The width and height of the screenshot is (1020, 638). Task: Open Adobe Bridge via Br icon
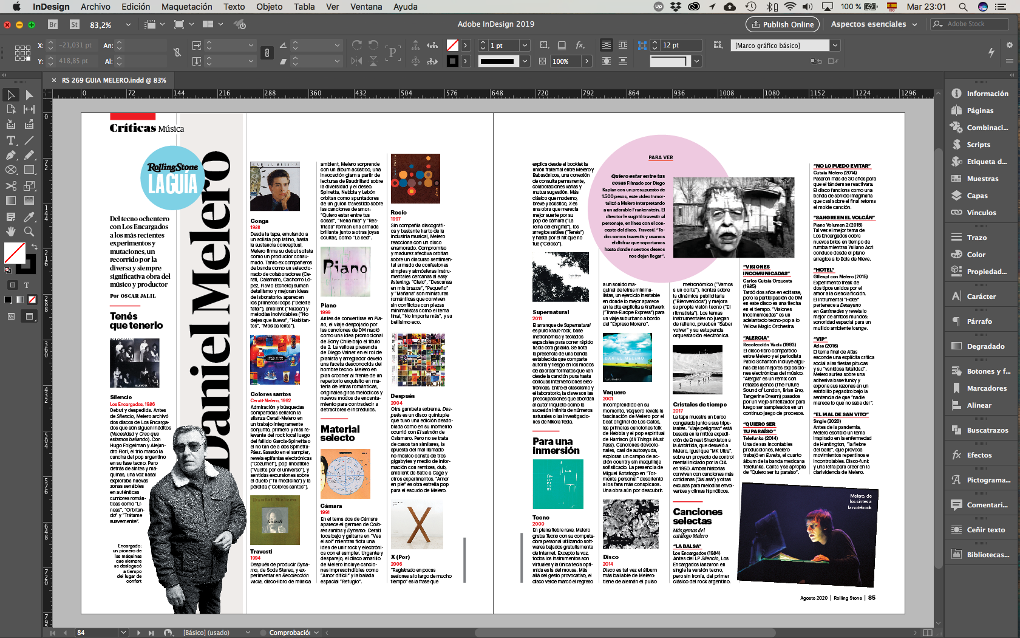click(x=53, y=24)
